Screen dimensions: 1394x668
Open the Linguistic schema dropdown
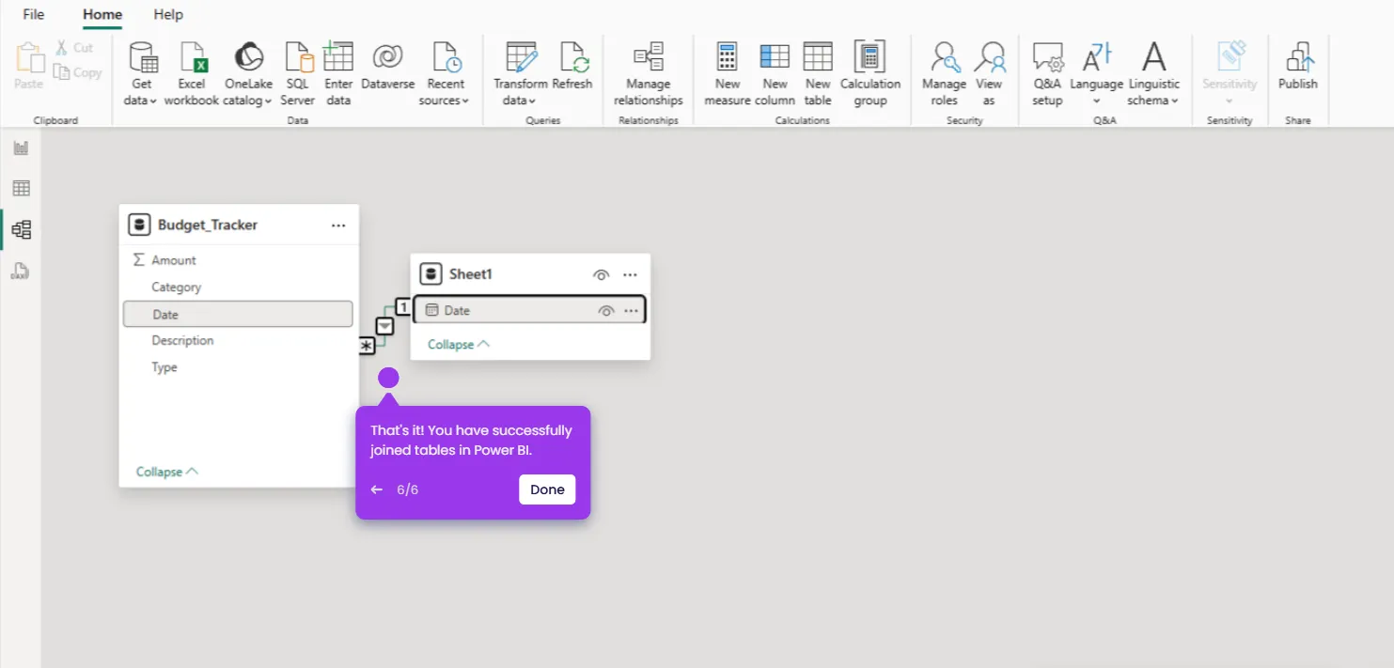point(1153,74)
